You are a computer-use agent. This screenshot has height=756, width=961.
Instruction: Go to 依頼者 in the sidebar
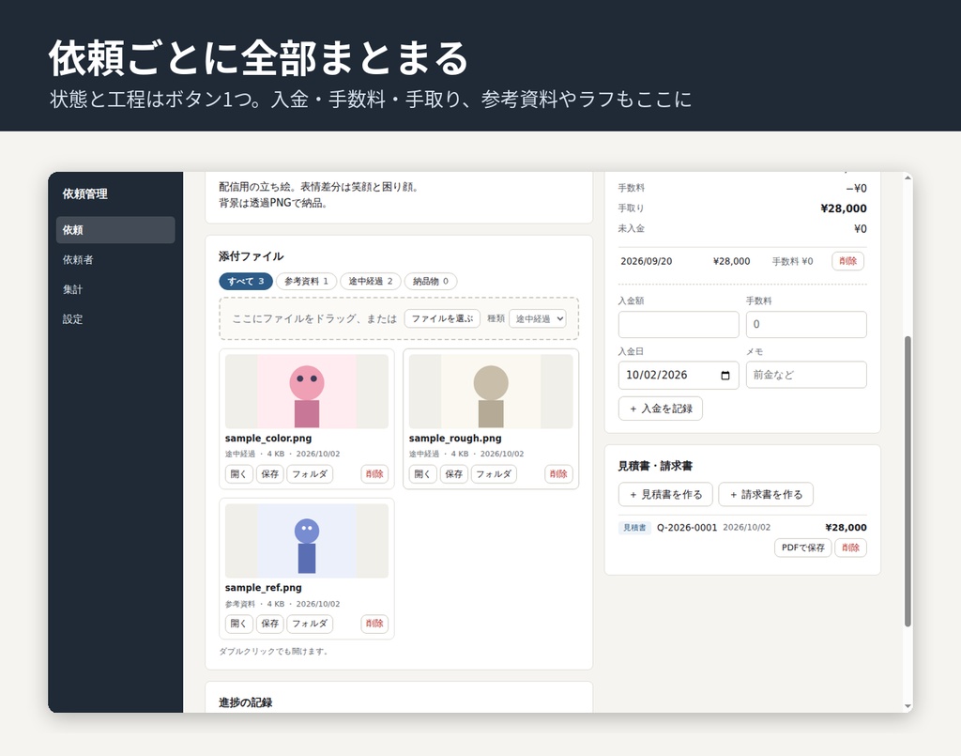(x=115, y=259)
